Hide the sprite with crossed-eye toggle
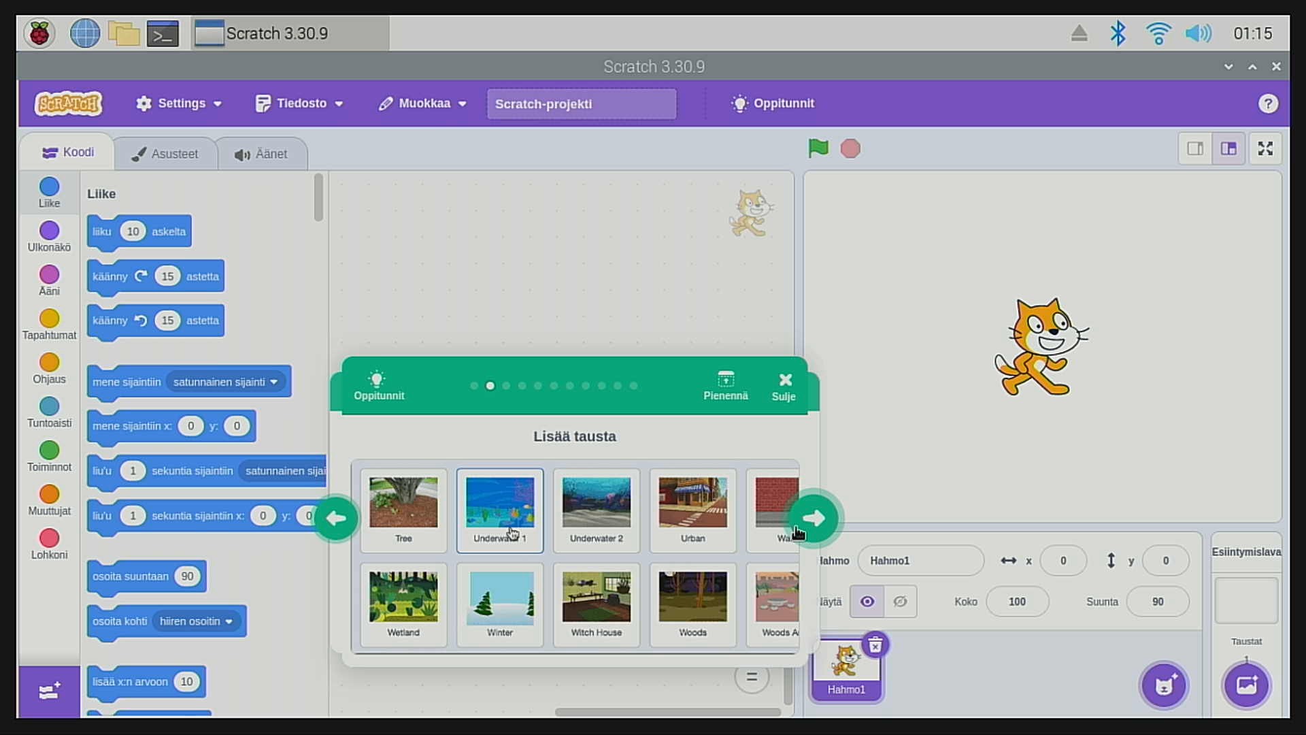The height and width of the screenshot is (735, 1306). [900, 602]
